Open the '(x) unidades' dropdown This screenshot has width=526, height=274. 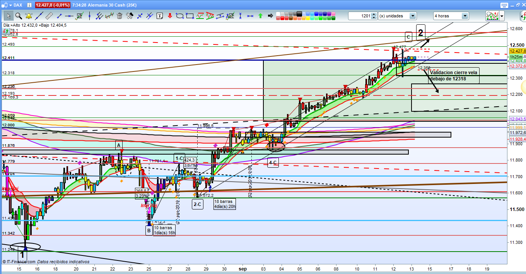point(412,16)
